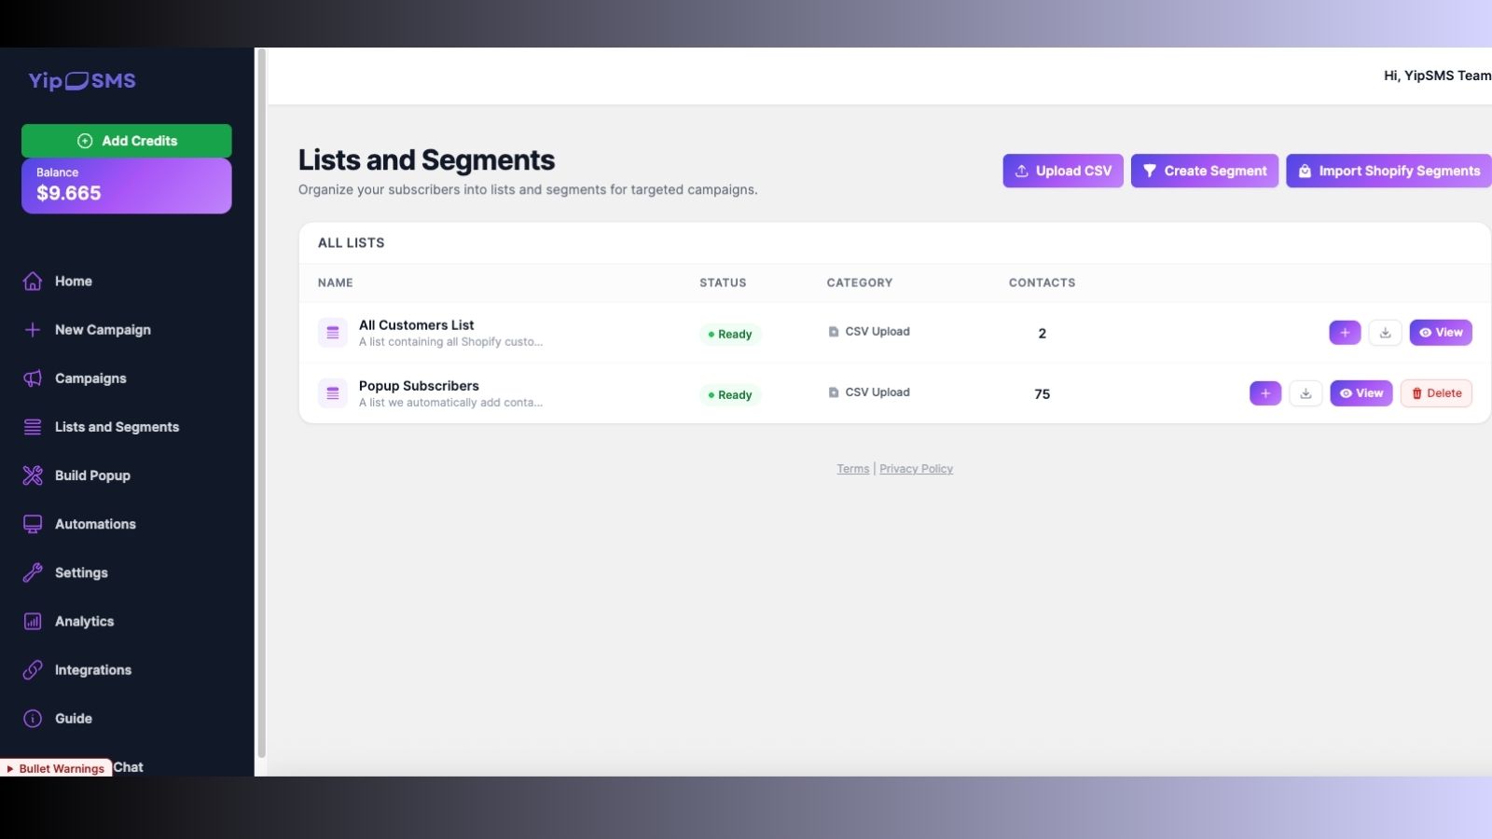
Task: Click the Add Credits button
Action: pos(127,141)
